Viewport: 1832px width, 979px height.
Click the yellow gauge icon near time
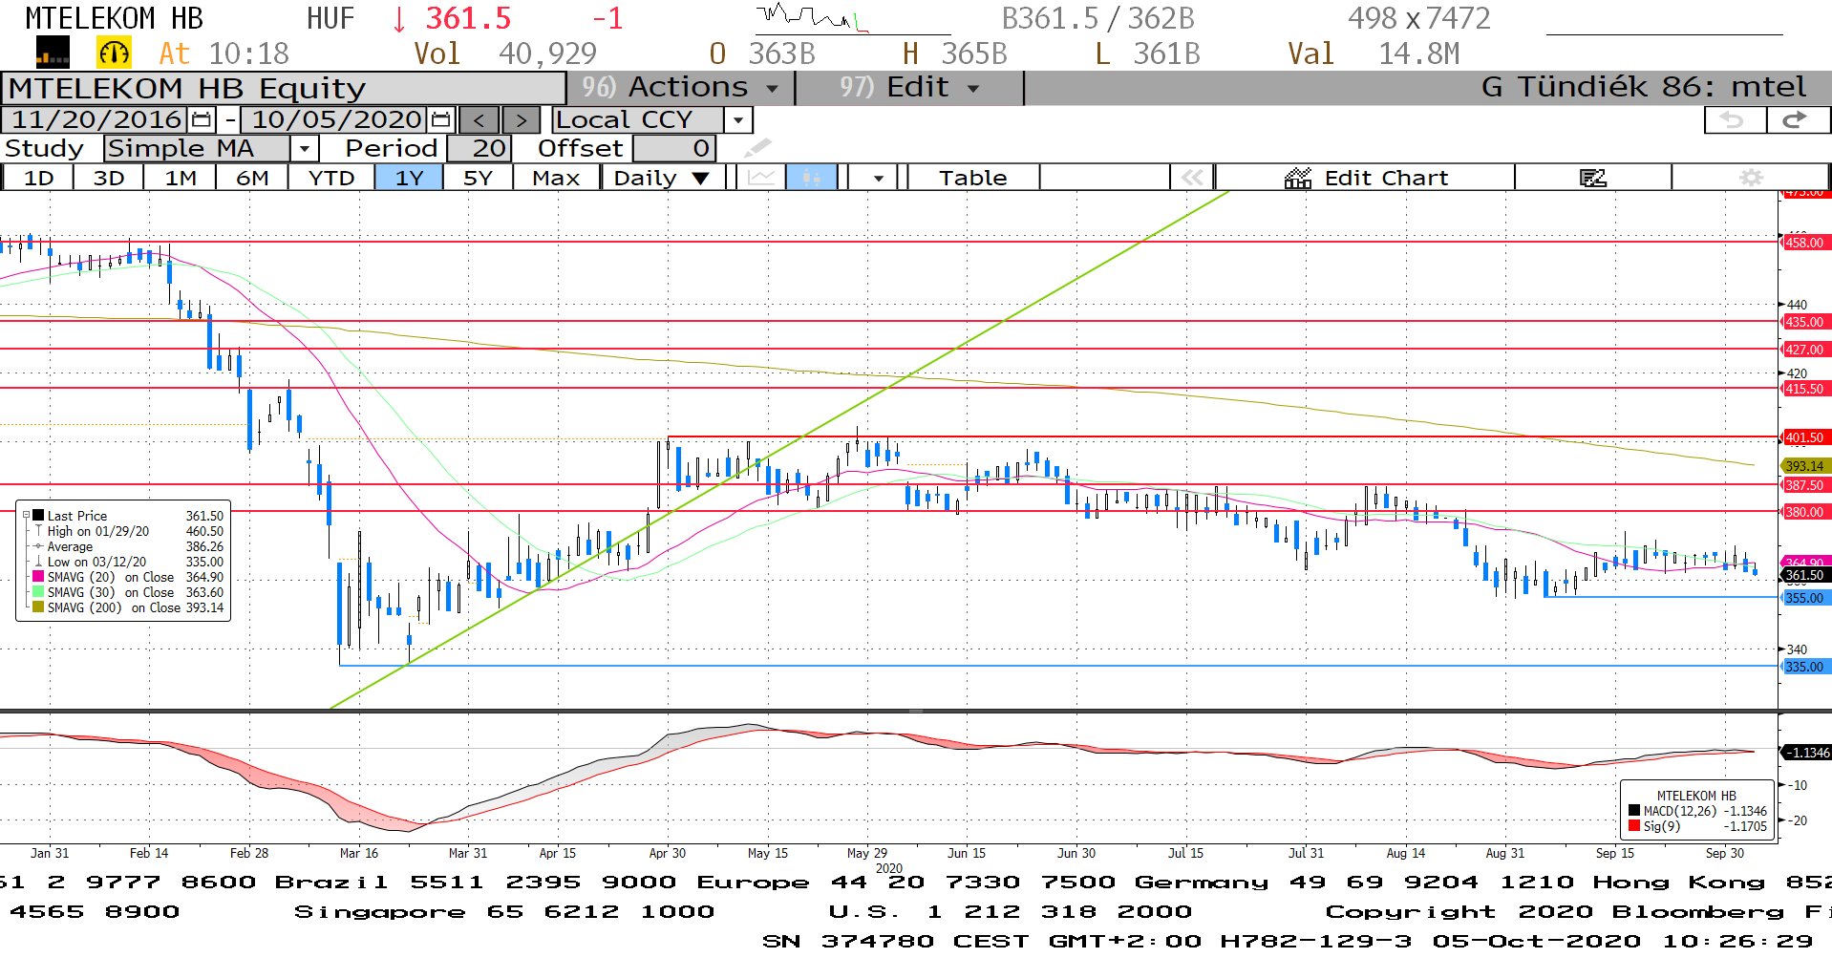point(114,53)
